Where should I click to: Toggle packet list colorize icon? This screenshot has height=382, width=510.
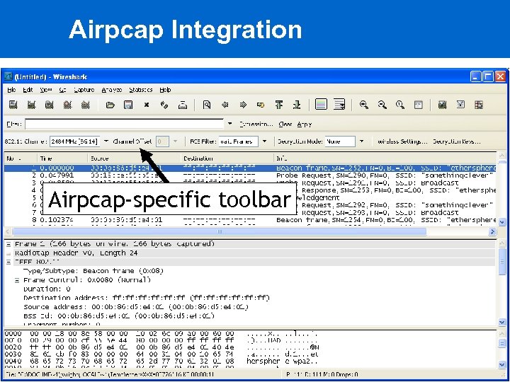click(321, 105)
